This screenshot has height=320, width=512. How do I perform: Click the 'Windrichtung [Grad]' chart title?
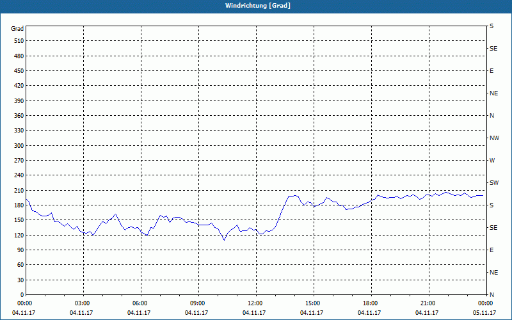[x=258, y=6]
